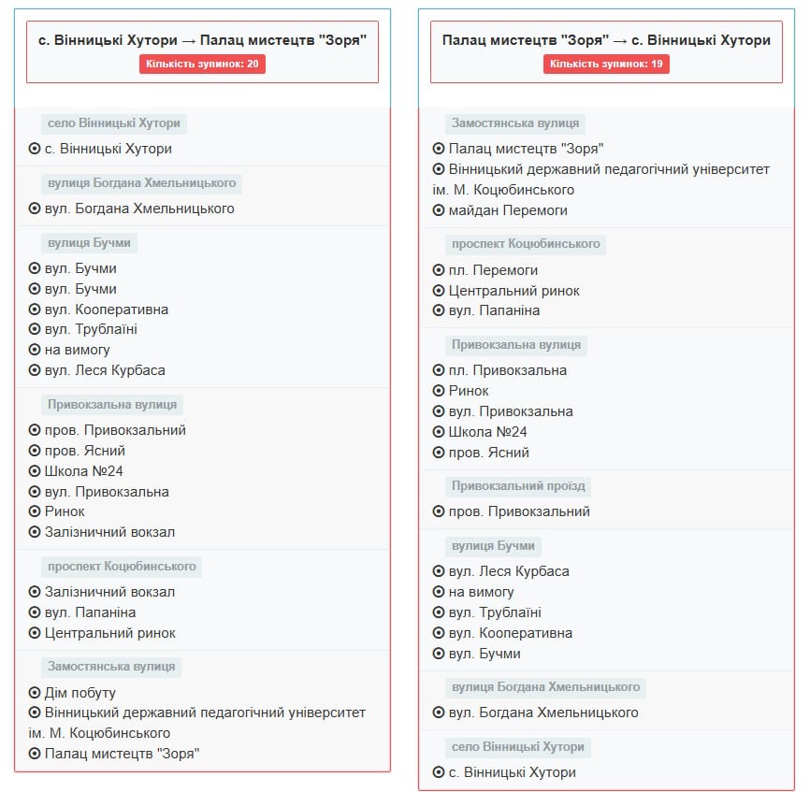Click проспект Коцюбинського label in 19-stop route

526,244
